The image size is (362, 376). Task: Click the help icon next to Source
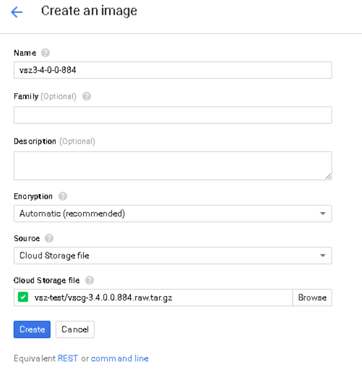49,238
